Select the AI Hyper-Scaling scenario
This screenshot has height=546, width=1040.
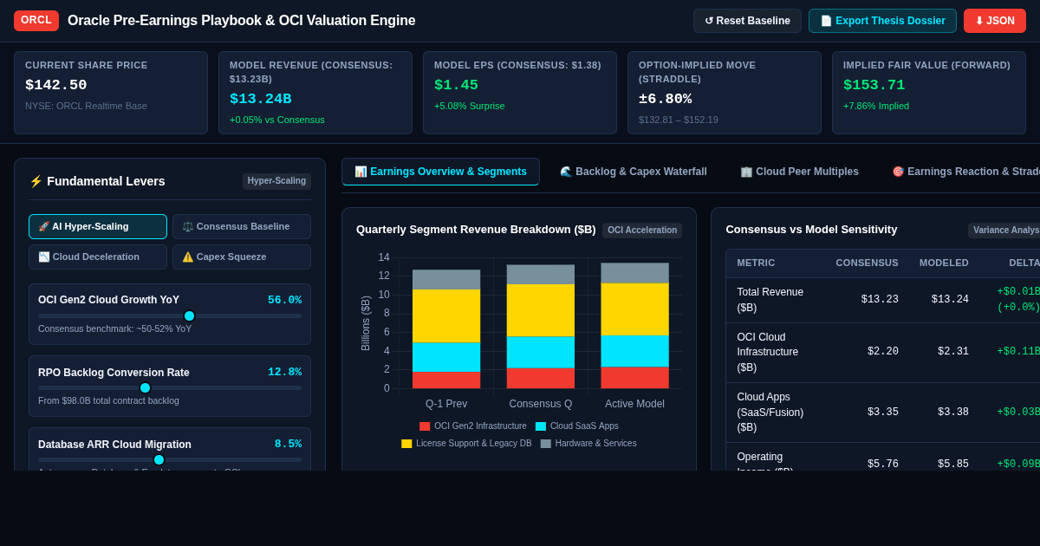pos(98,226)
